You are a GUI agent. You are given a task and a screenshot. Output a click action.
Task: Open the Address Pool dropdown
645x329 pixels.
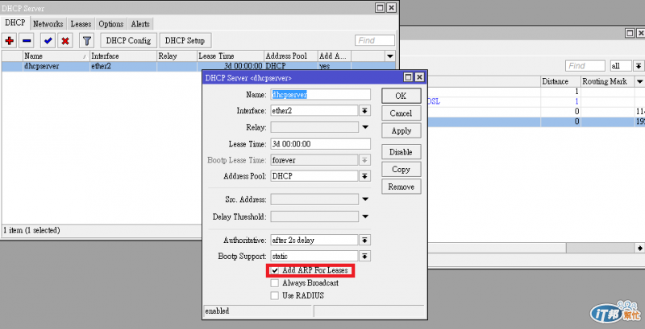[364, 176]
